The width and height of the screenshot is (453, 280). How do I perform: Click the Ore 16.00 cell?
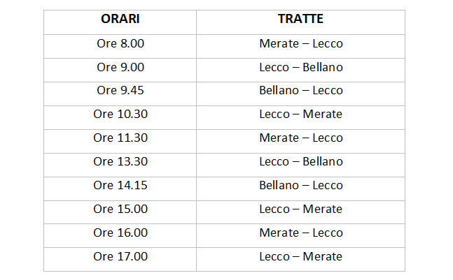[x=120, y=233]
